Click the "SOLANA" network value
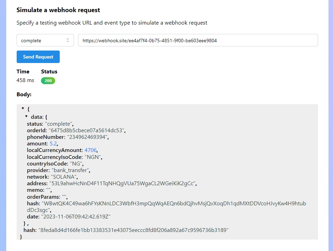This screenshot has height=251, width=333. [65, 177]
